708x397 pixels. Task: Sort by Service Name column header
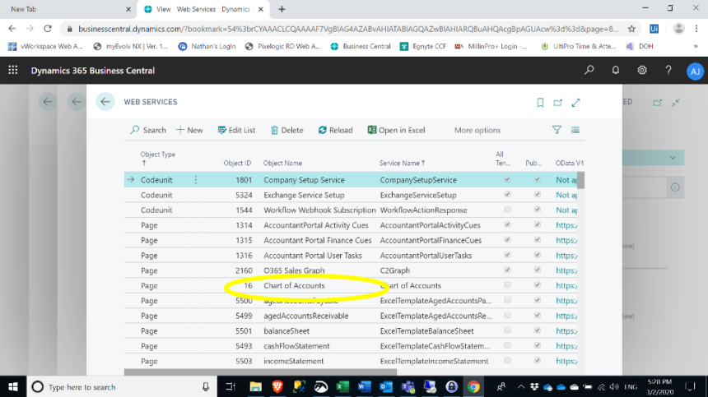(402, 163)
